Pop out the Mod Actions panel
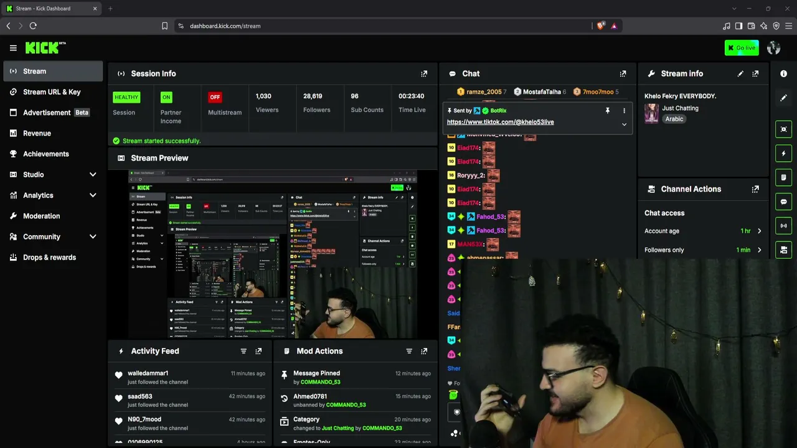 point(424,351)
